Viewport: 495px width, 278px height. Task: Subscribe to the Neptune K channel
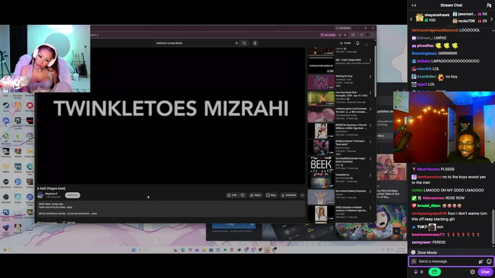tap(73, 195)
